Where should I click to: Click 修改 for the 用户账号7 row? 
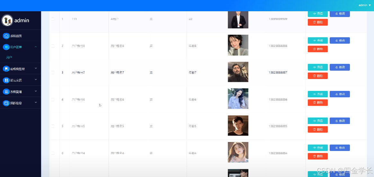[340, 67]
